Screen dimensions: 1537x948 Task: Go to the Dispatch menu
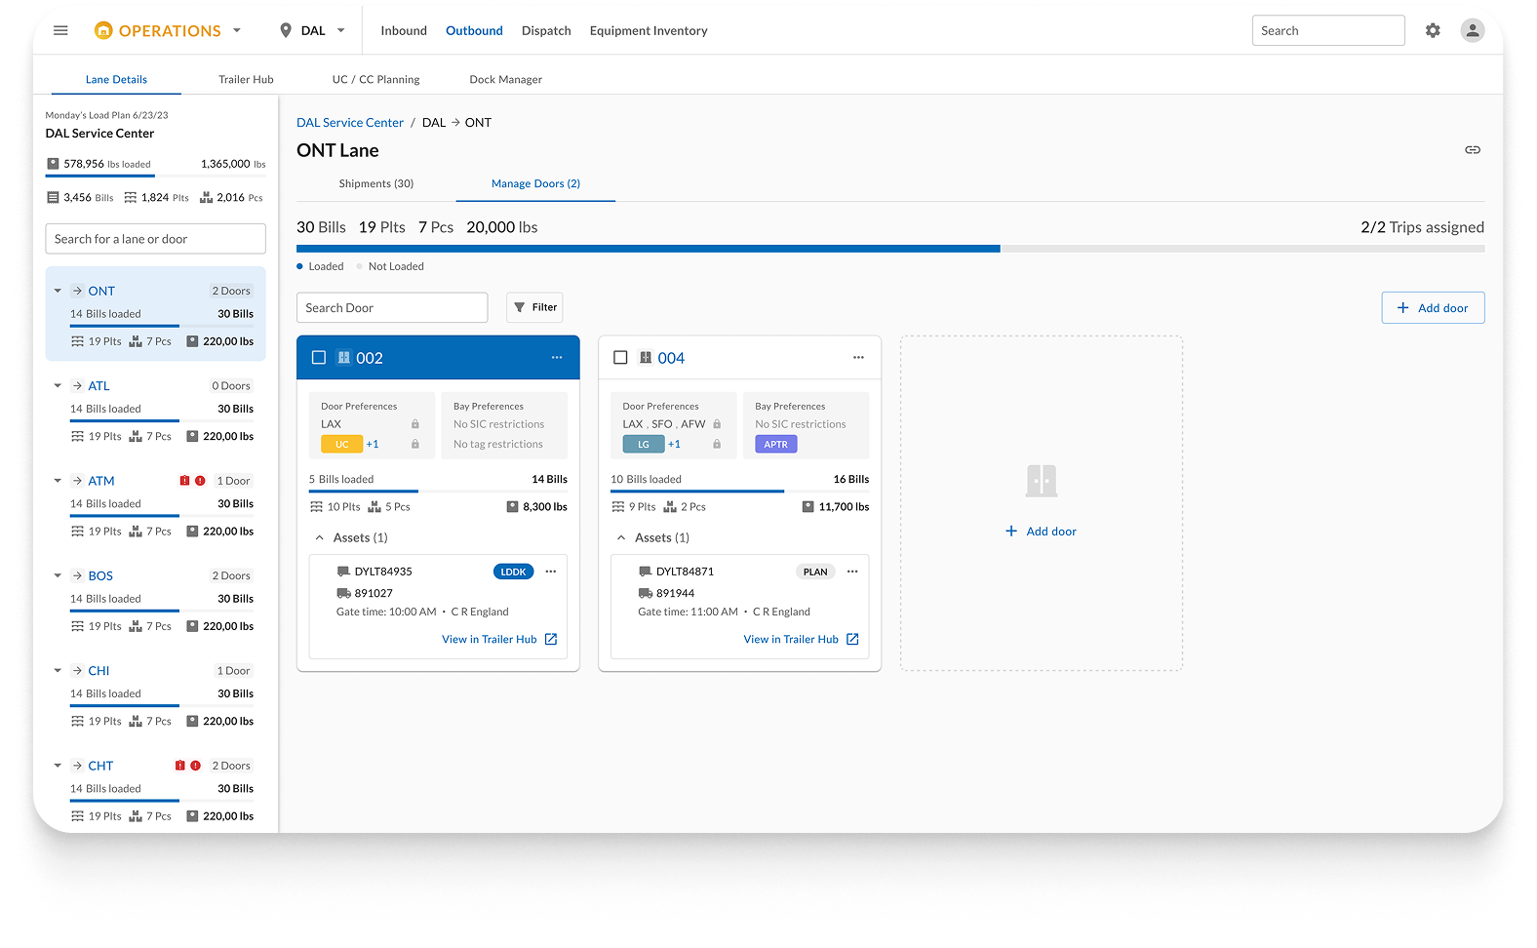[546, 31]
